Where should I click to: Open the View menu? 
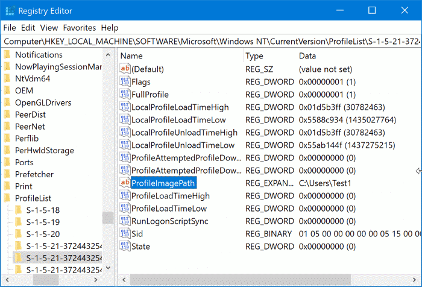tap(49, 28)
